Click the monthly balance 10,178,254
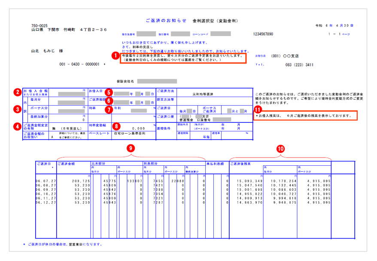The width and height of the screenshot is (377, 261). [284, 181]
